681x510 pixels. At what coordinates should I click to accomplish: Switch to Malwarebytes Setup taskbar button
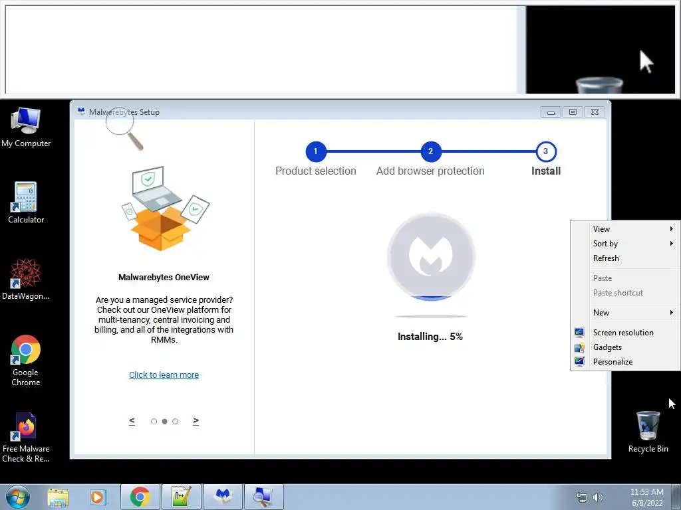[222, 497]
